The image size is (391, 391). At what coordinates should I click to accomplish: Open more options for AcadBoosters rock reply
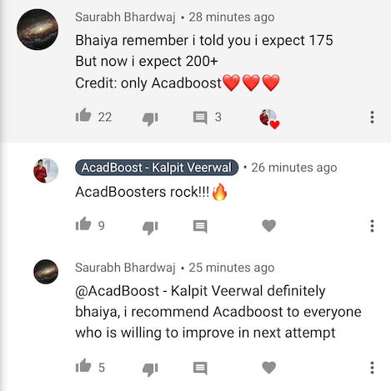click(372, 226)
